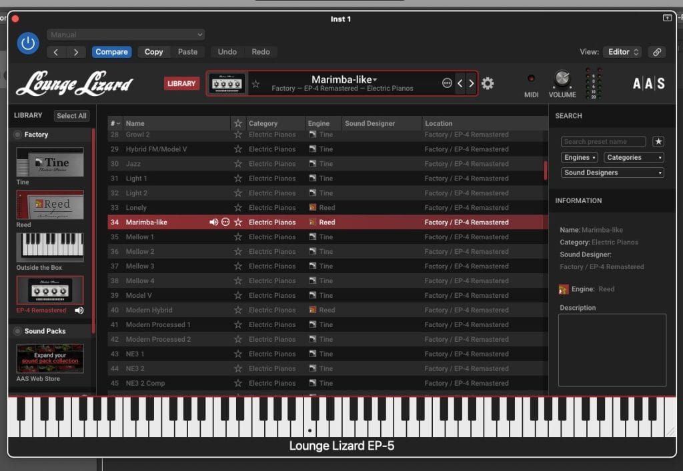
Task: Expand the Sound Designers dropdown
Action: click(x=612, y=173)
